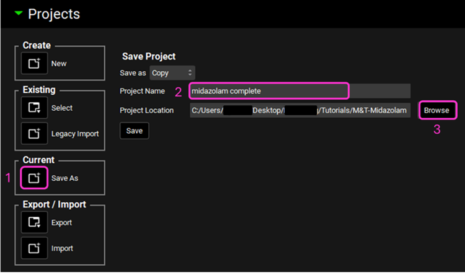Click the Select existing project icon
The width and height of the screenshot is (465, 273).
tap(33, 108)
